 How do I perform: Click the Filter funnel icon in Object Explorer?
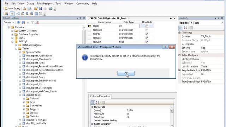pyautogui.click(x=32, y=23)
